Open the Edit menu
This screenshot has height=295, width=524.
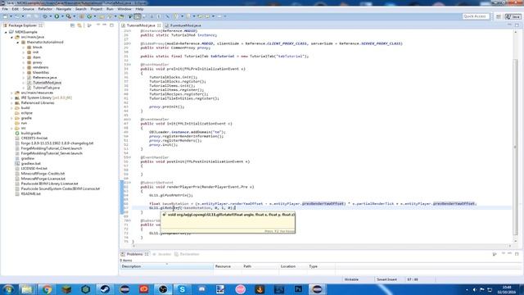tap(15, 9)
